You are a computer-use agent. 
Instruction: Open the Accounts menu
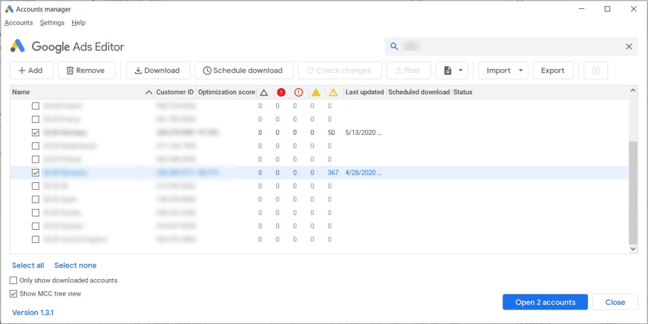pos(18,23)
